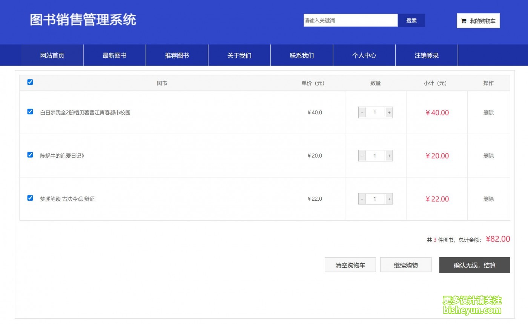Screen dimensions: 528x324
Task: Toggle the select-all checkbox in header
Action: (30, 82)
